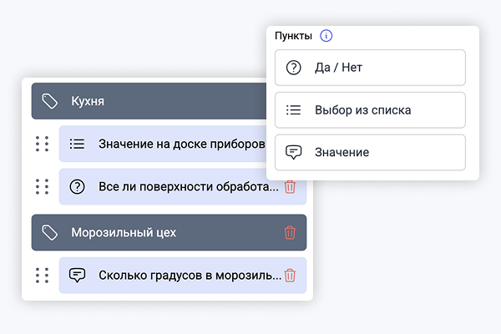Delete the Морозильный цех section
This screenshot has width=501, height=334.
(x=290, y=232)
